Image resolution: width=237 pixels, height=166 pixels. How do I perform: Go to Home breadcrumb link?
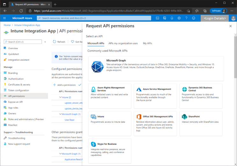point(7,25)
